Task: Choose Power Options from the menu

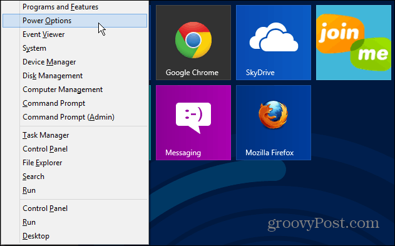Action: [x=74, y=21]
